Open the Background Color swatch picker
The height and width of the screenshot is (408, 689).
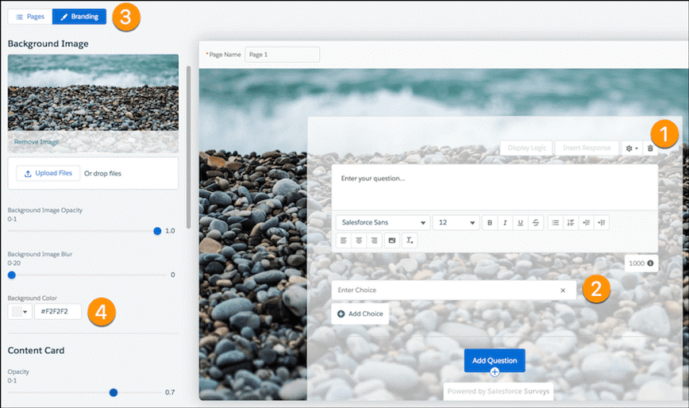click(19, 312)
